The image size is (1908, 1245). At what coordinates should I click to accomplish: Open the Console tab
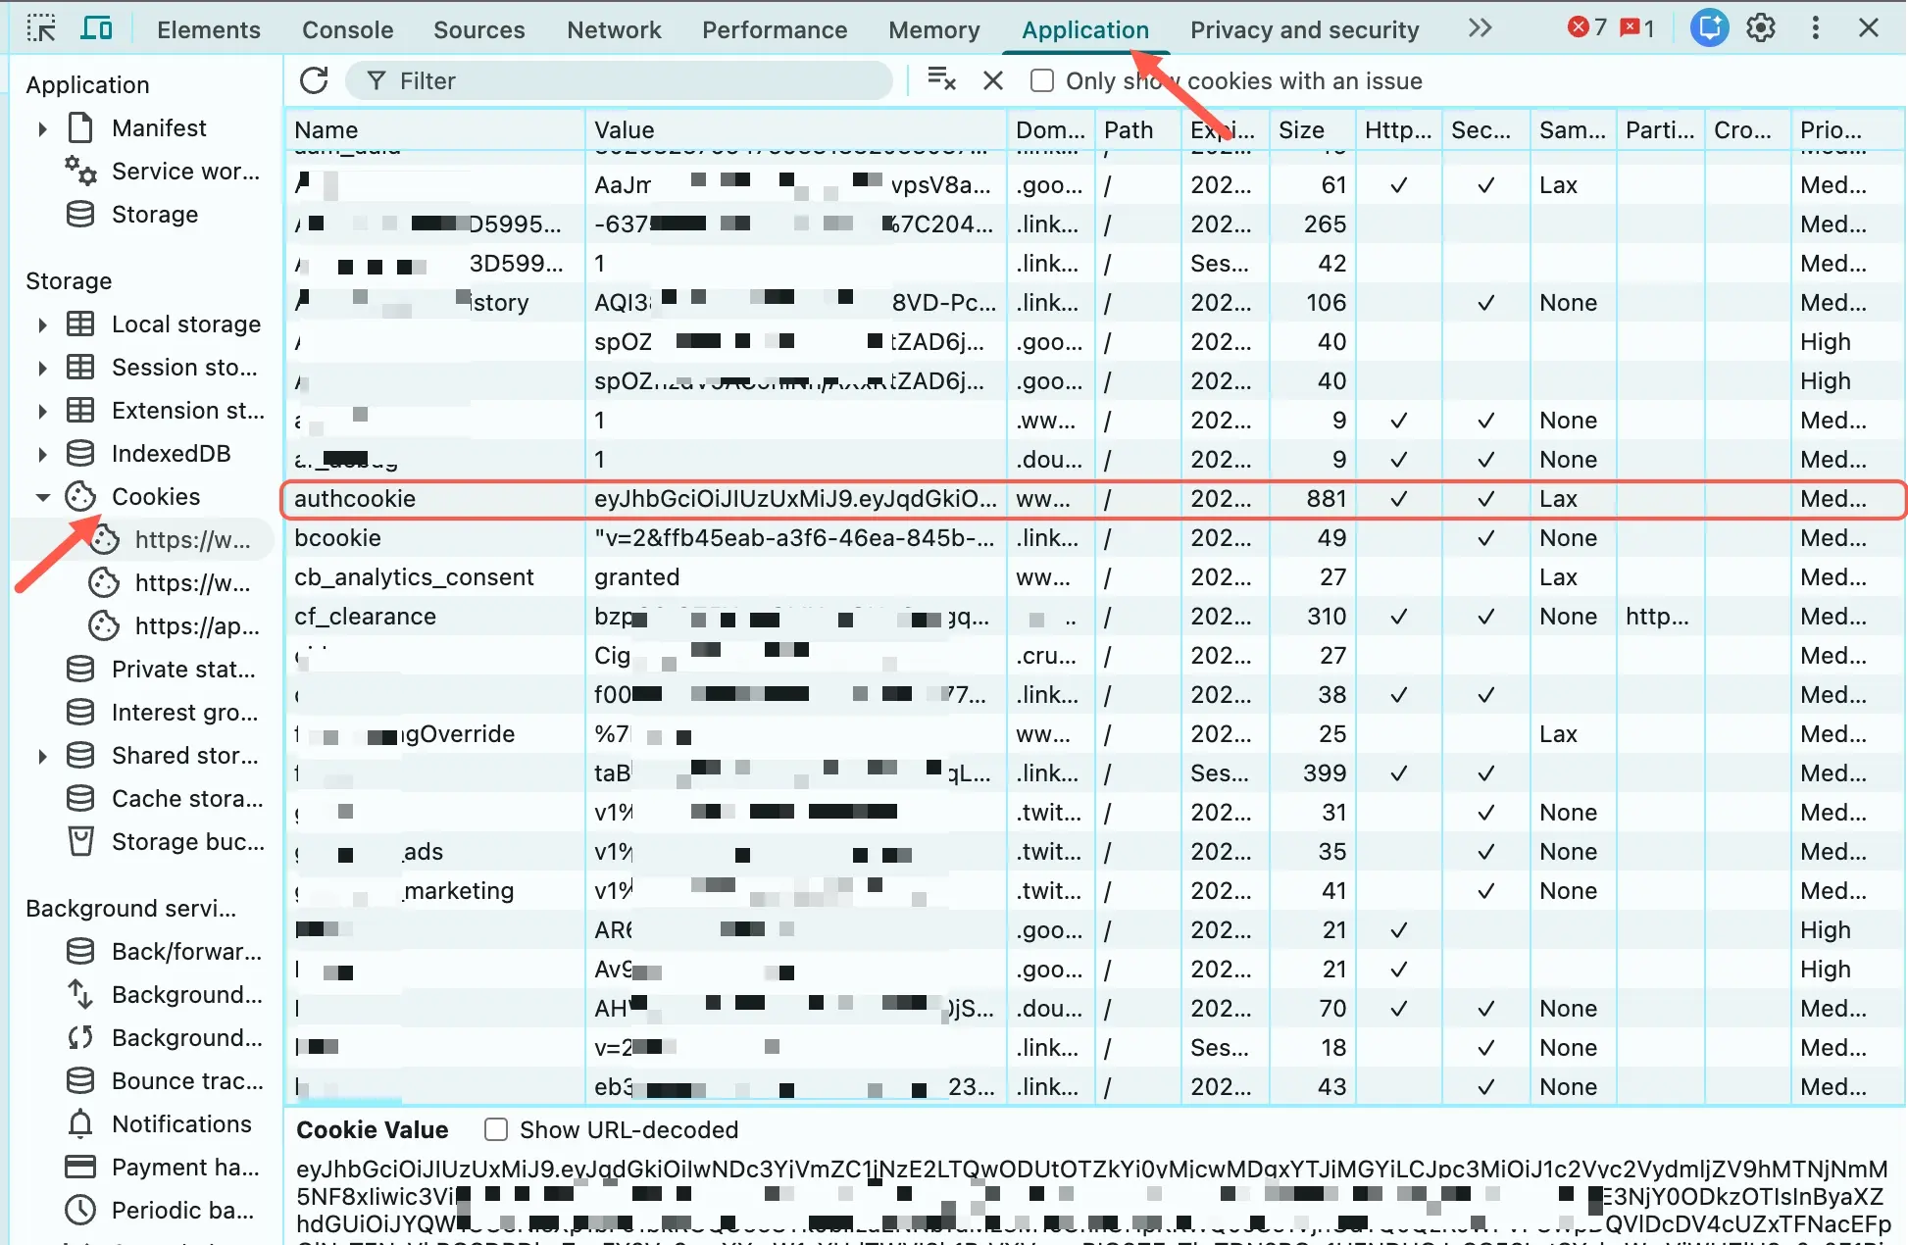point(347,29)
